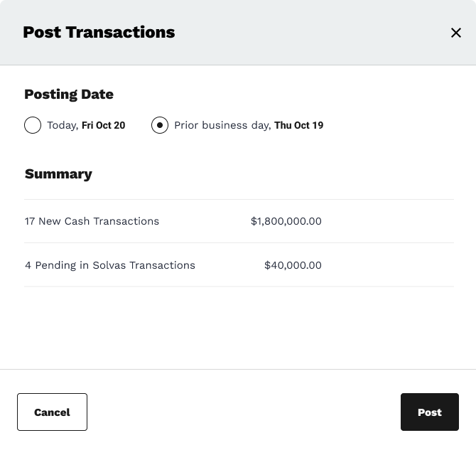
Task: Close the Post Transactions dialog
Action: pyautogui.click(x=456, y=33)
